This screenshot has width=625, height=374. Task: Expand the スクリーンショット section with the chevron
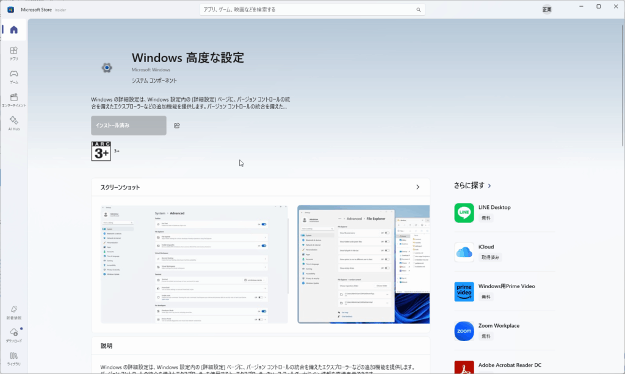tap(417, 187)
